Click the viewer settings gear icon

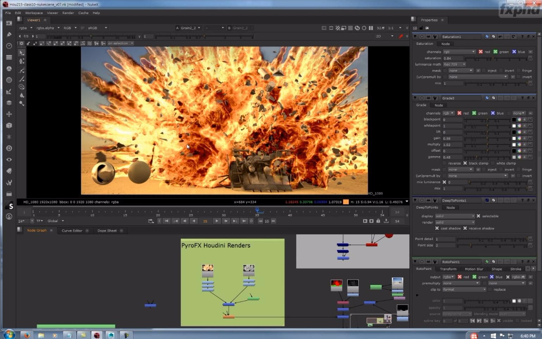tap(21, 43)
